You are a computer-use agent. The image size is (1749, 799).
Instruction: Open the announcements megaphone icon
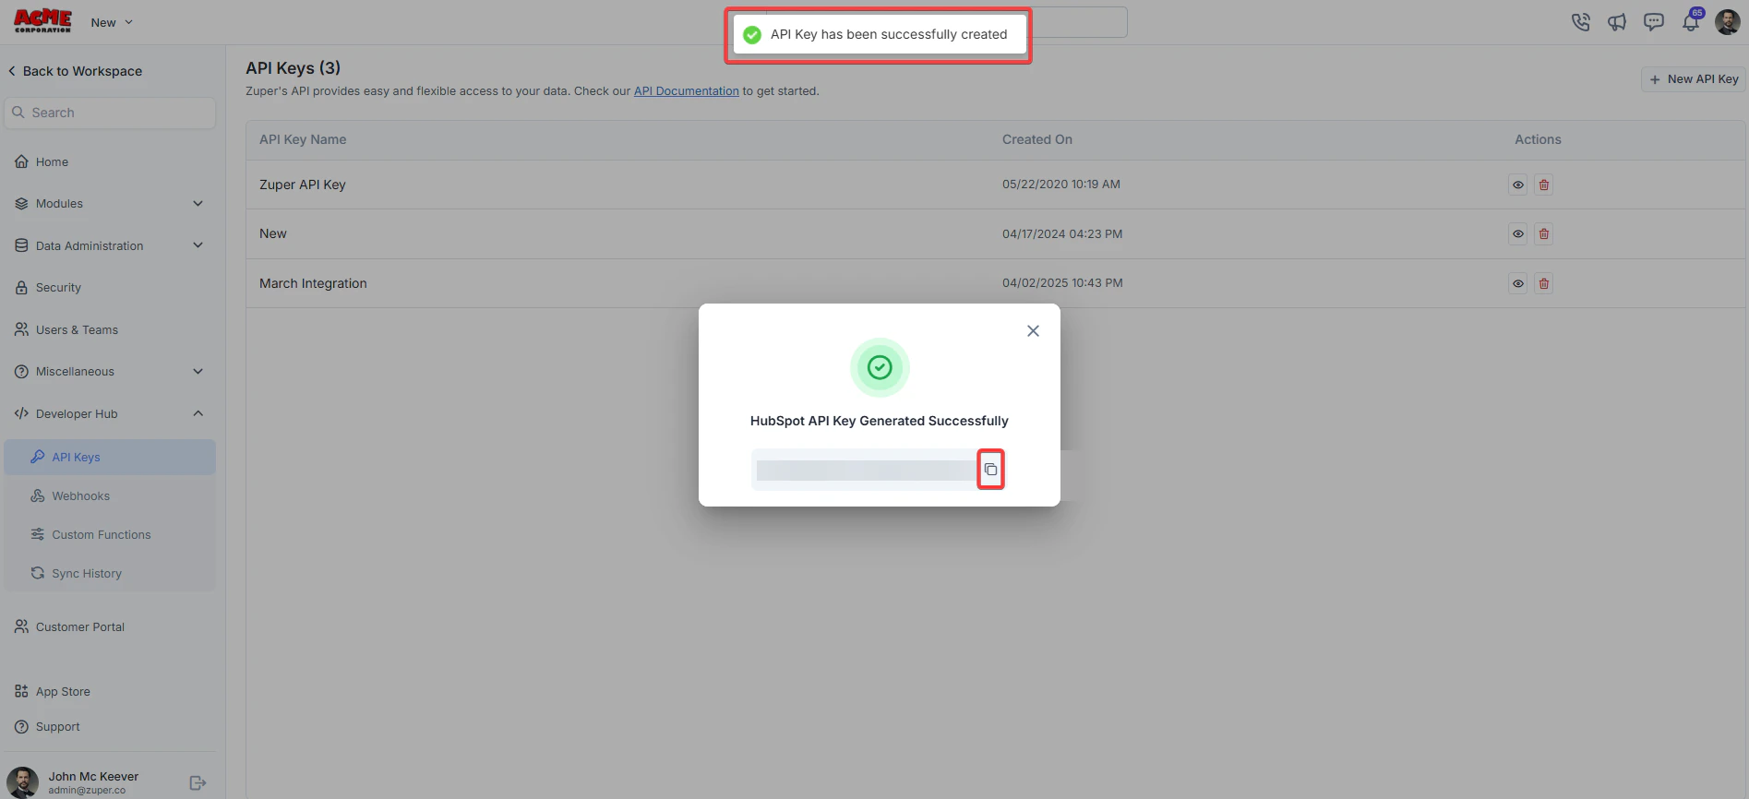[x=1617, y=22]
